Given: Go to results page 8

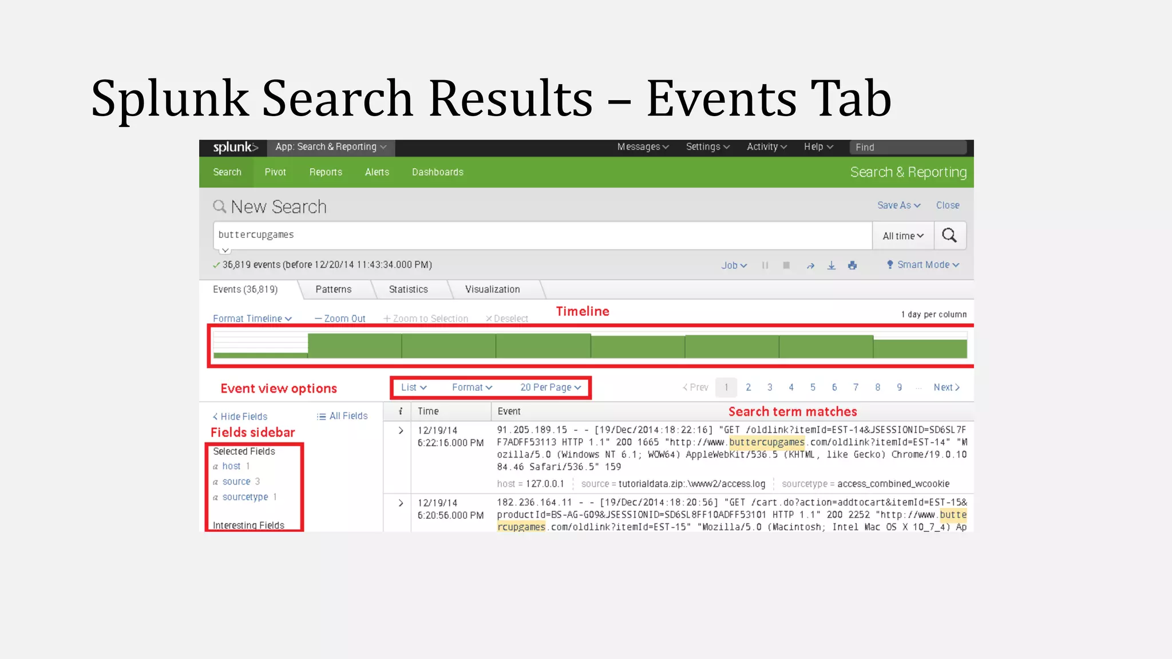Looking at the screenshot, I should click(878, 387).
